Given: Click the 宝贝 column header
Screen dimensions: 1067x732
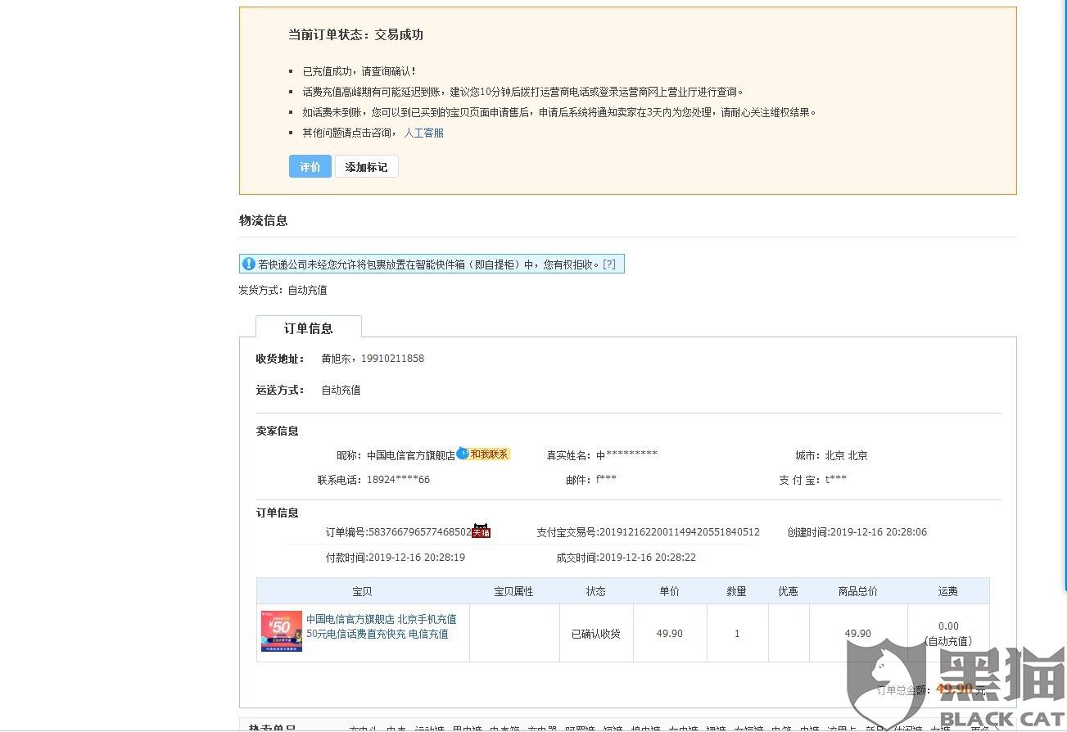Looking at the screenshot, I should point(362,591).
